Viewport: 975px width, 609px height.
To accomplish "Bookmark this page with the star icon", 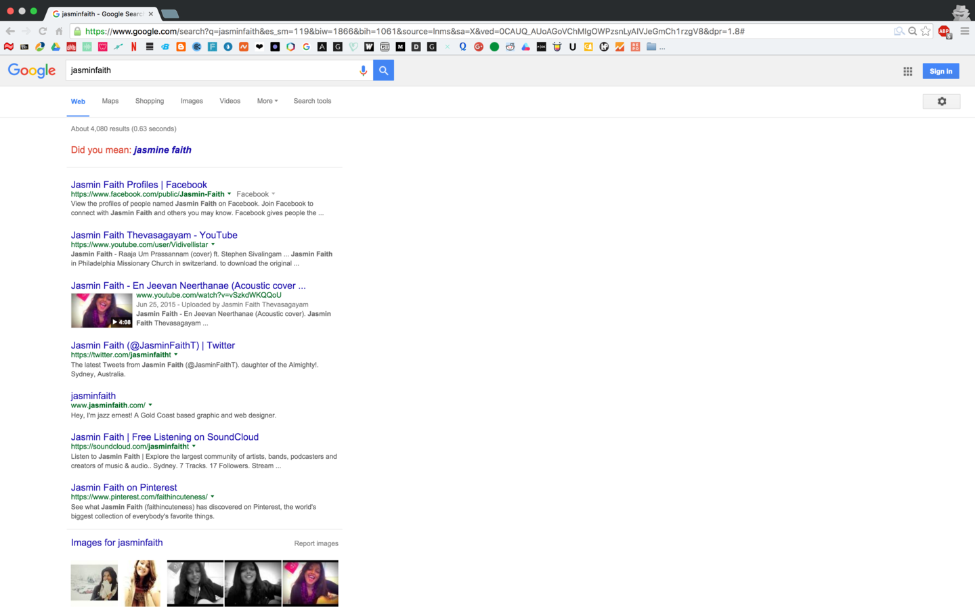I will pos(926,31).
